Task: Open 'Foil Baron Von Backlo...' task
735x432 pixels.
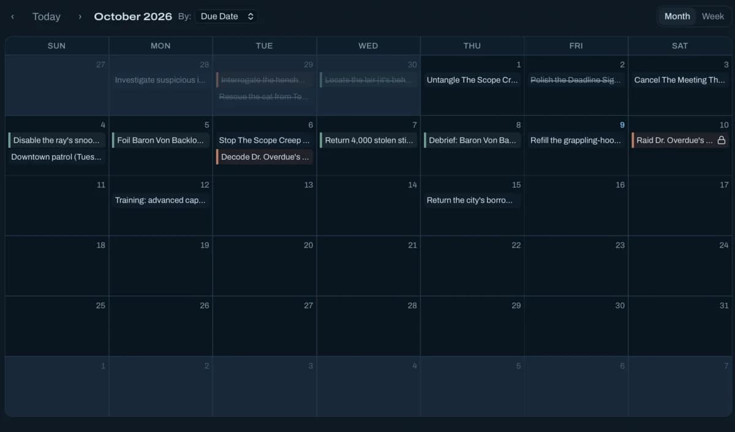Action: pyautogui.click(x=160, y=140)
